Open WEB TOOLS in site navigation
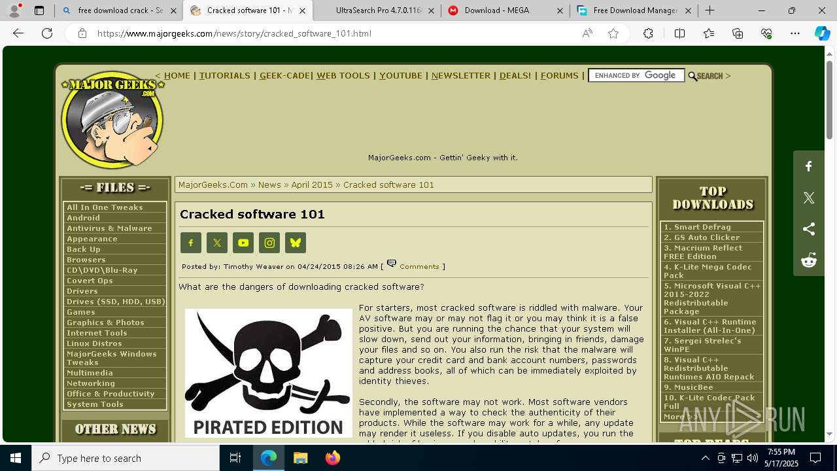The image size is (837, 471). [343, 76]
